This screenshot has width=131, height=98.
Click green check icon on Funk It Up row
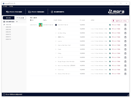coord(110,70)
